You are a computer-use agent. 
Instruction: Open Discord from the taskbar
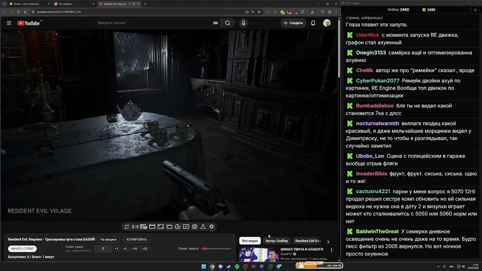[x=220, y=266]
